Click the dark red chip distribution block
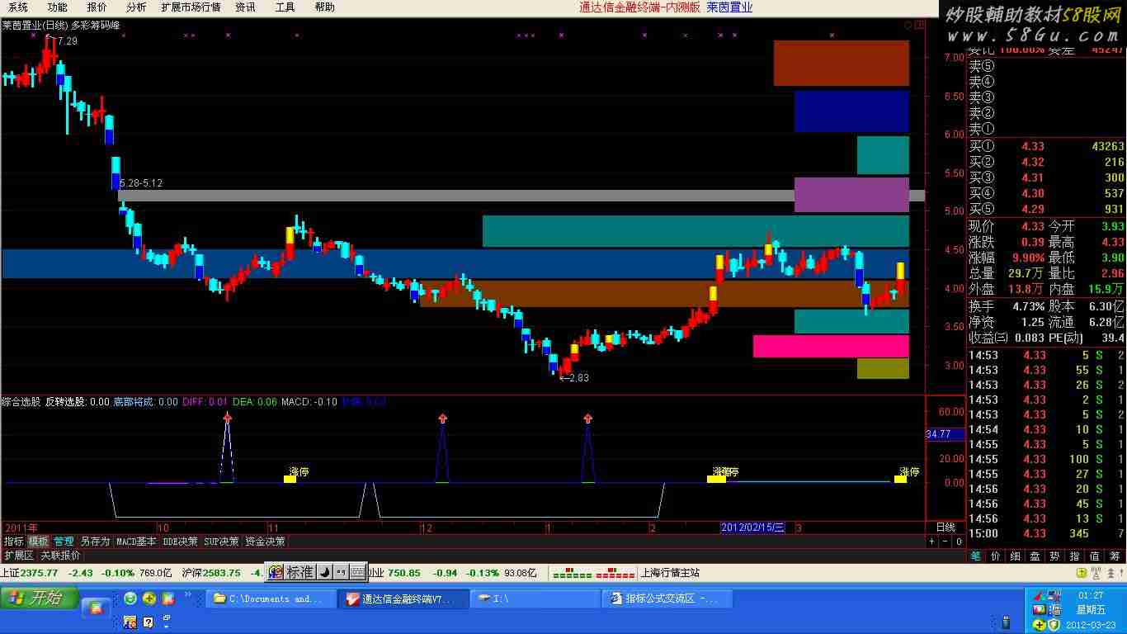 841,63
